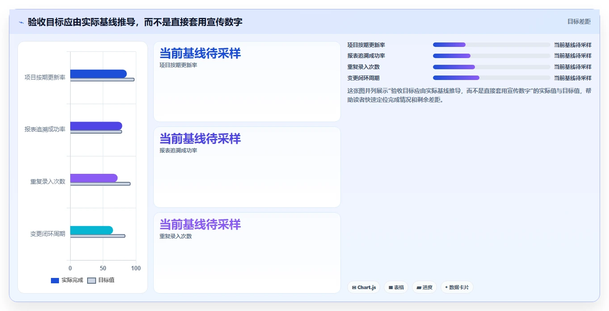The height and width of the screenshot is (311, 609).
Task: Click the description paragraph starting 这张图并列展示
Action: click(x=469, y=95)
